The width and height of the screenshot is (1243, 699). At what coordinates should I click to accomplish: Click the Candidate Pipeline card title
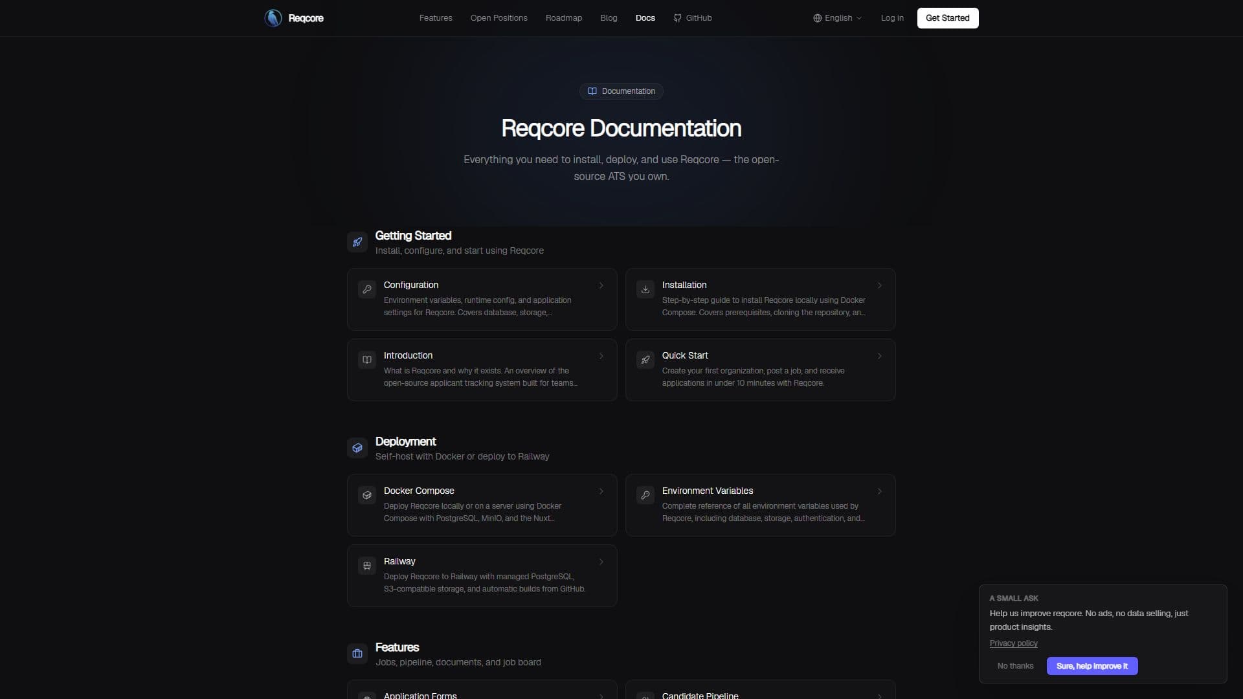pyautogui.click(x=700, y=695)
